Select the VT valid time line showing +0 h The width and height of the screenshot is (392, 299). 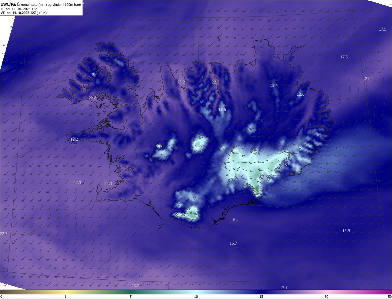coord(24,13)
